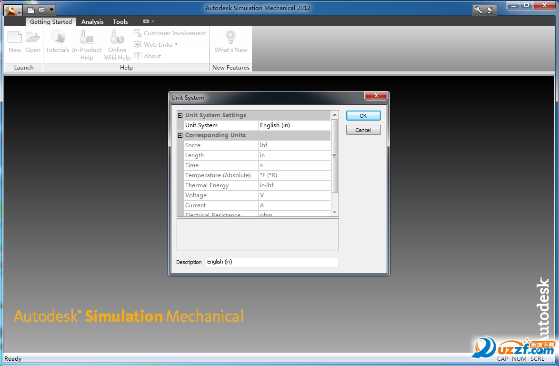The image size is (559, 366).
Task: Open the quick access toolbar customize arrow
Action: pyautogui.click(x=52, y=10)
